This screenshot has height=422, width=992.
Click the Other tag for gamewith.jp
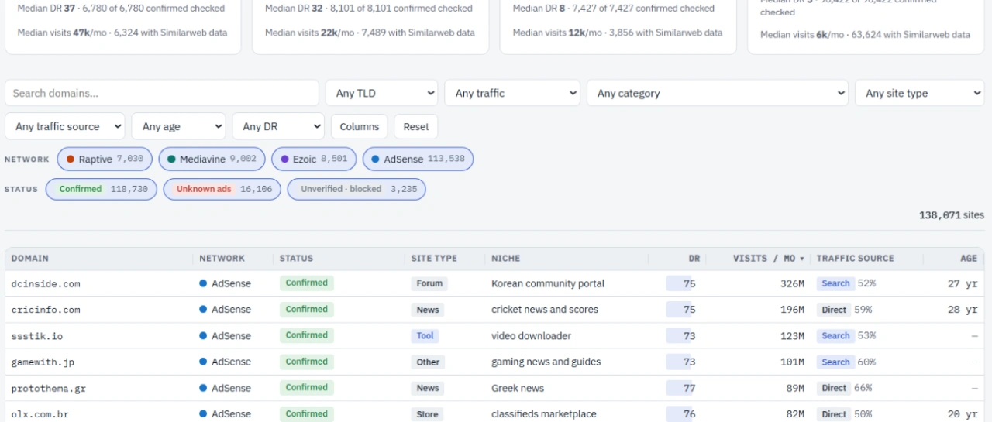click(x=428, y=362)
